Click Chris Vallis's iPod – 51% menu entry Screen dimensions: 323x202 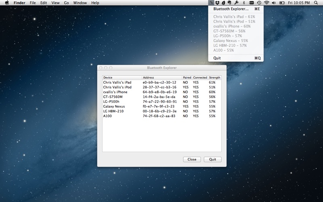(x=236, y=21)
